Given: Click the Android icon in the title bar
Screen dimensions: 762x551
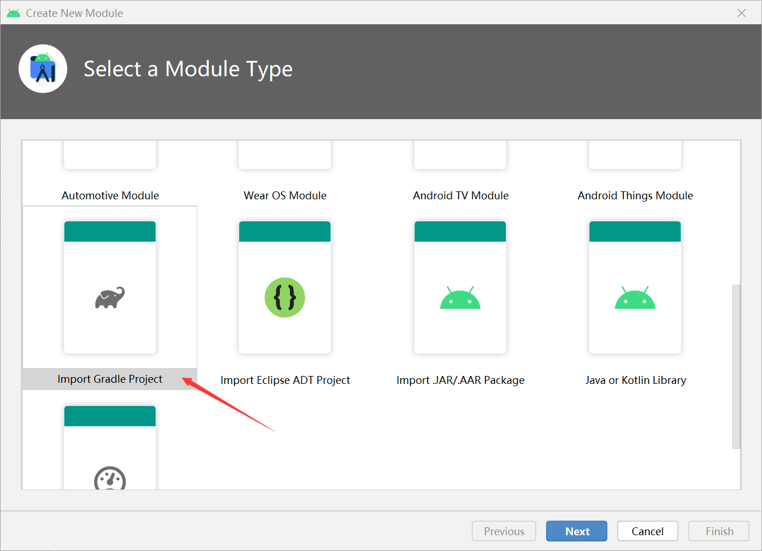Looking at the screenshot, I should [13, 12].
